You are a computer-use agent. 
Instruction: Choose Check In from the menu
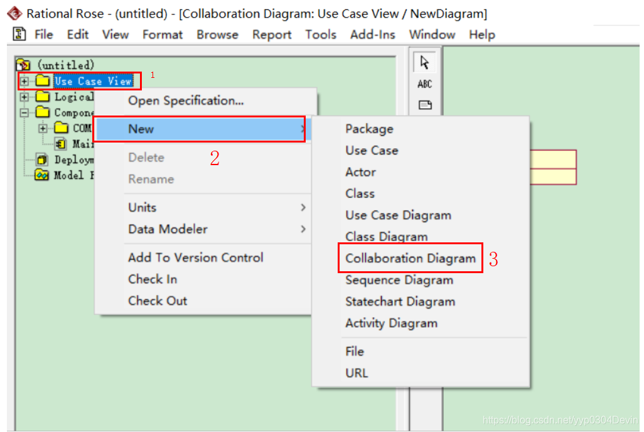203,279
